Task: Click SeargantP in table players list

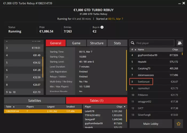Action: (104, 119)
